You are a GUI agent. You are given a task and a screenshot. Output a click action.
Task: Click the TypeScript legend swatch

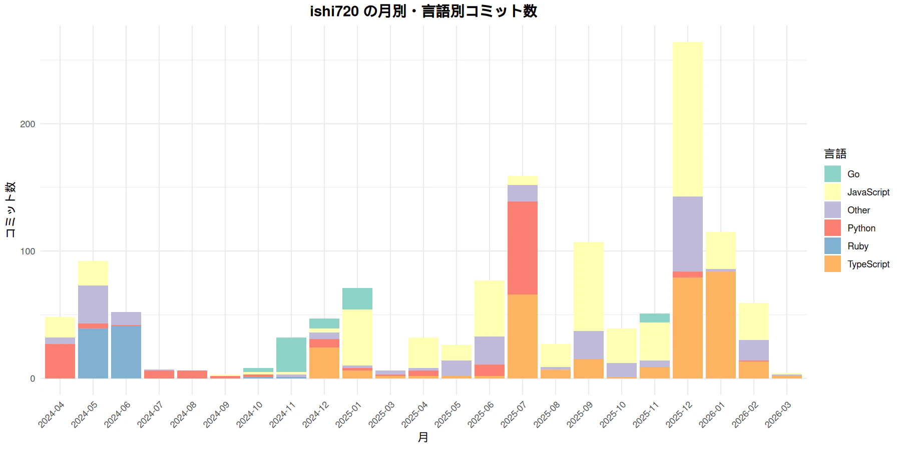[x=832, y=263]
